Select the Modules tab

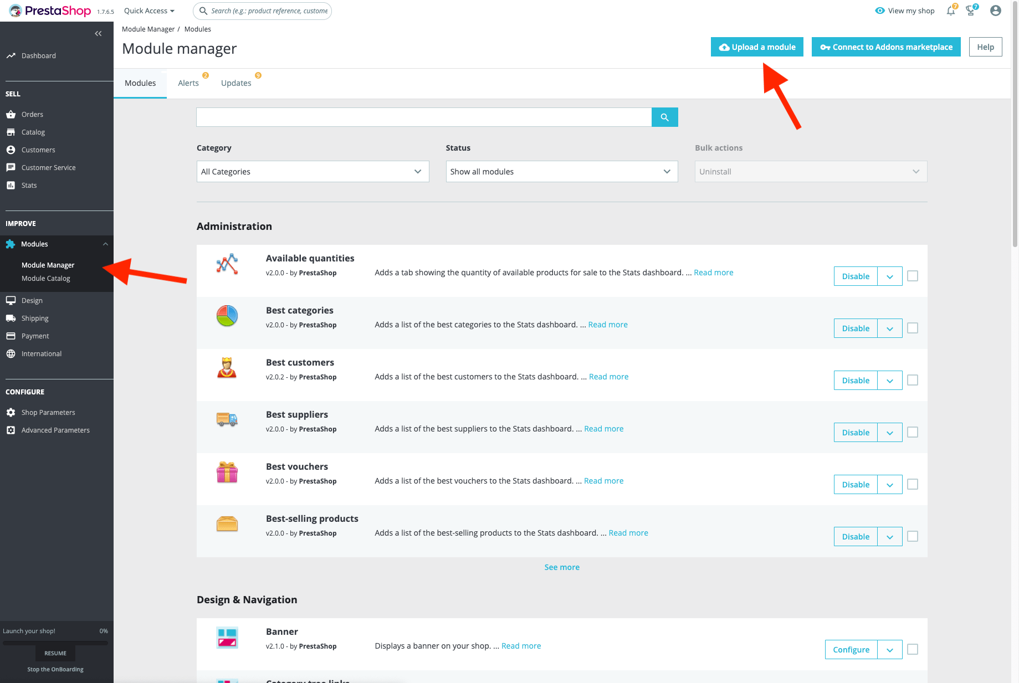click(140, 83)
